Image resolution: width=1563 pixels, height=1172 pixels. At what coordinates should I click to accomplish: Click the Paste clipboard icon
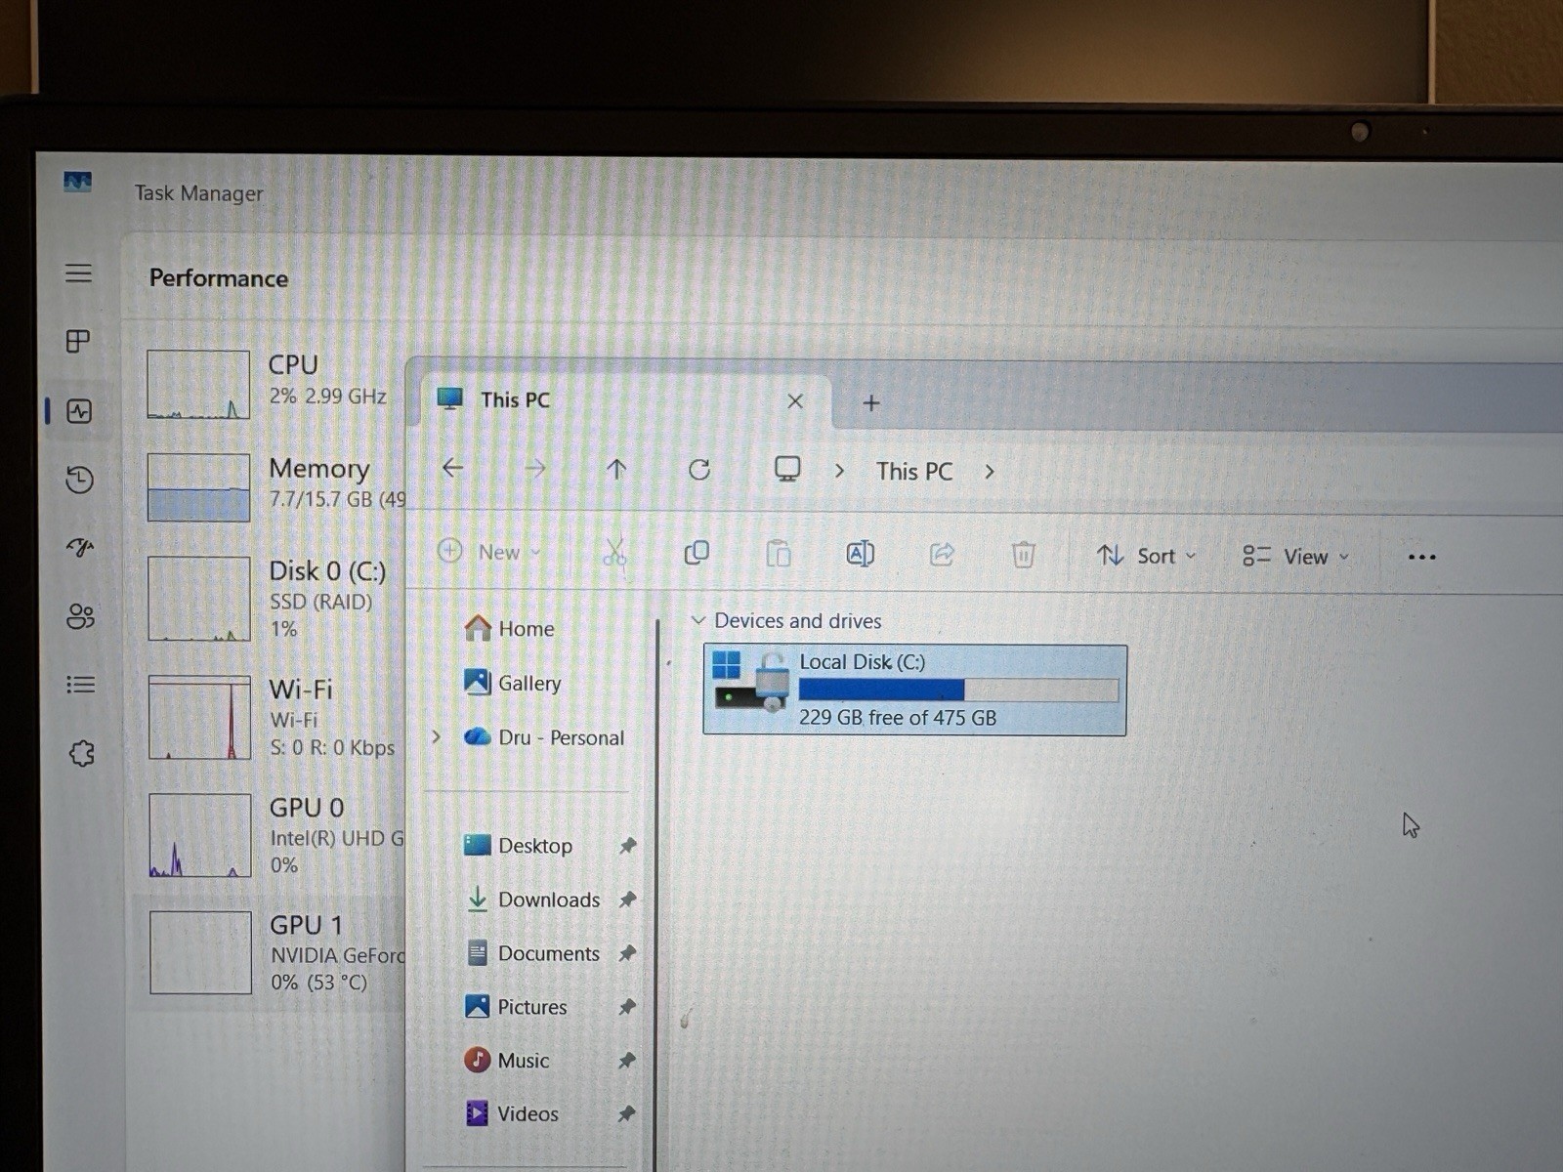click(779, 554)
